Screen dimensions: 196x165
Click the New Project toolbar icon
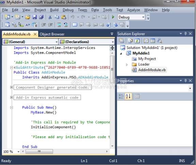7,17
